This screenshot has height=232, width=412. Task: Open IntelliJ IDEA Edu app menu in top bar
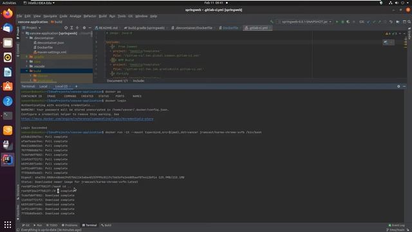coord(39,3)
